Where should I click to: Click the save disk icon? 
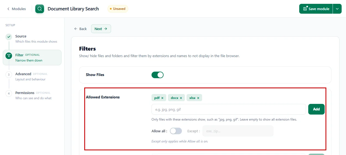(x=305, y=9)
